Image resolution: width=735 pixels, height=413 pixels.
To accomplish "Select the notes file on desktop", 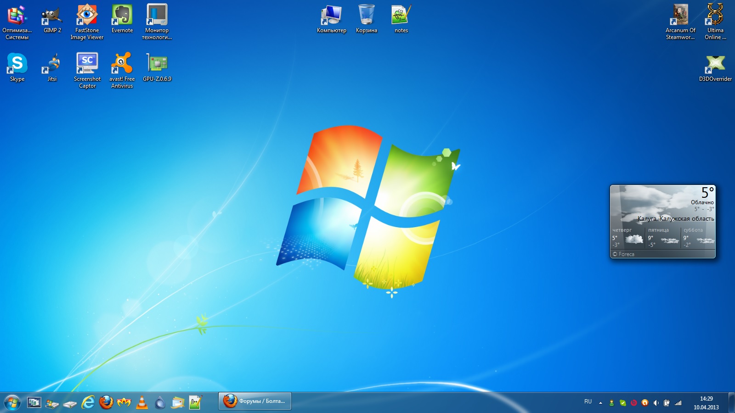I will click(401, 19).
